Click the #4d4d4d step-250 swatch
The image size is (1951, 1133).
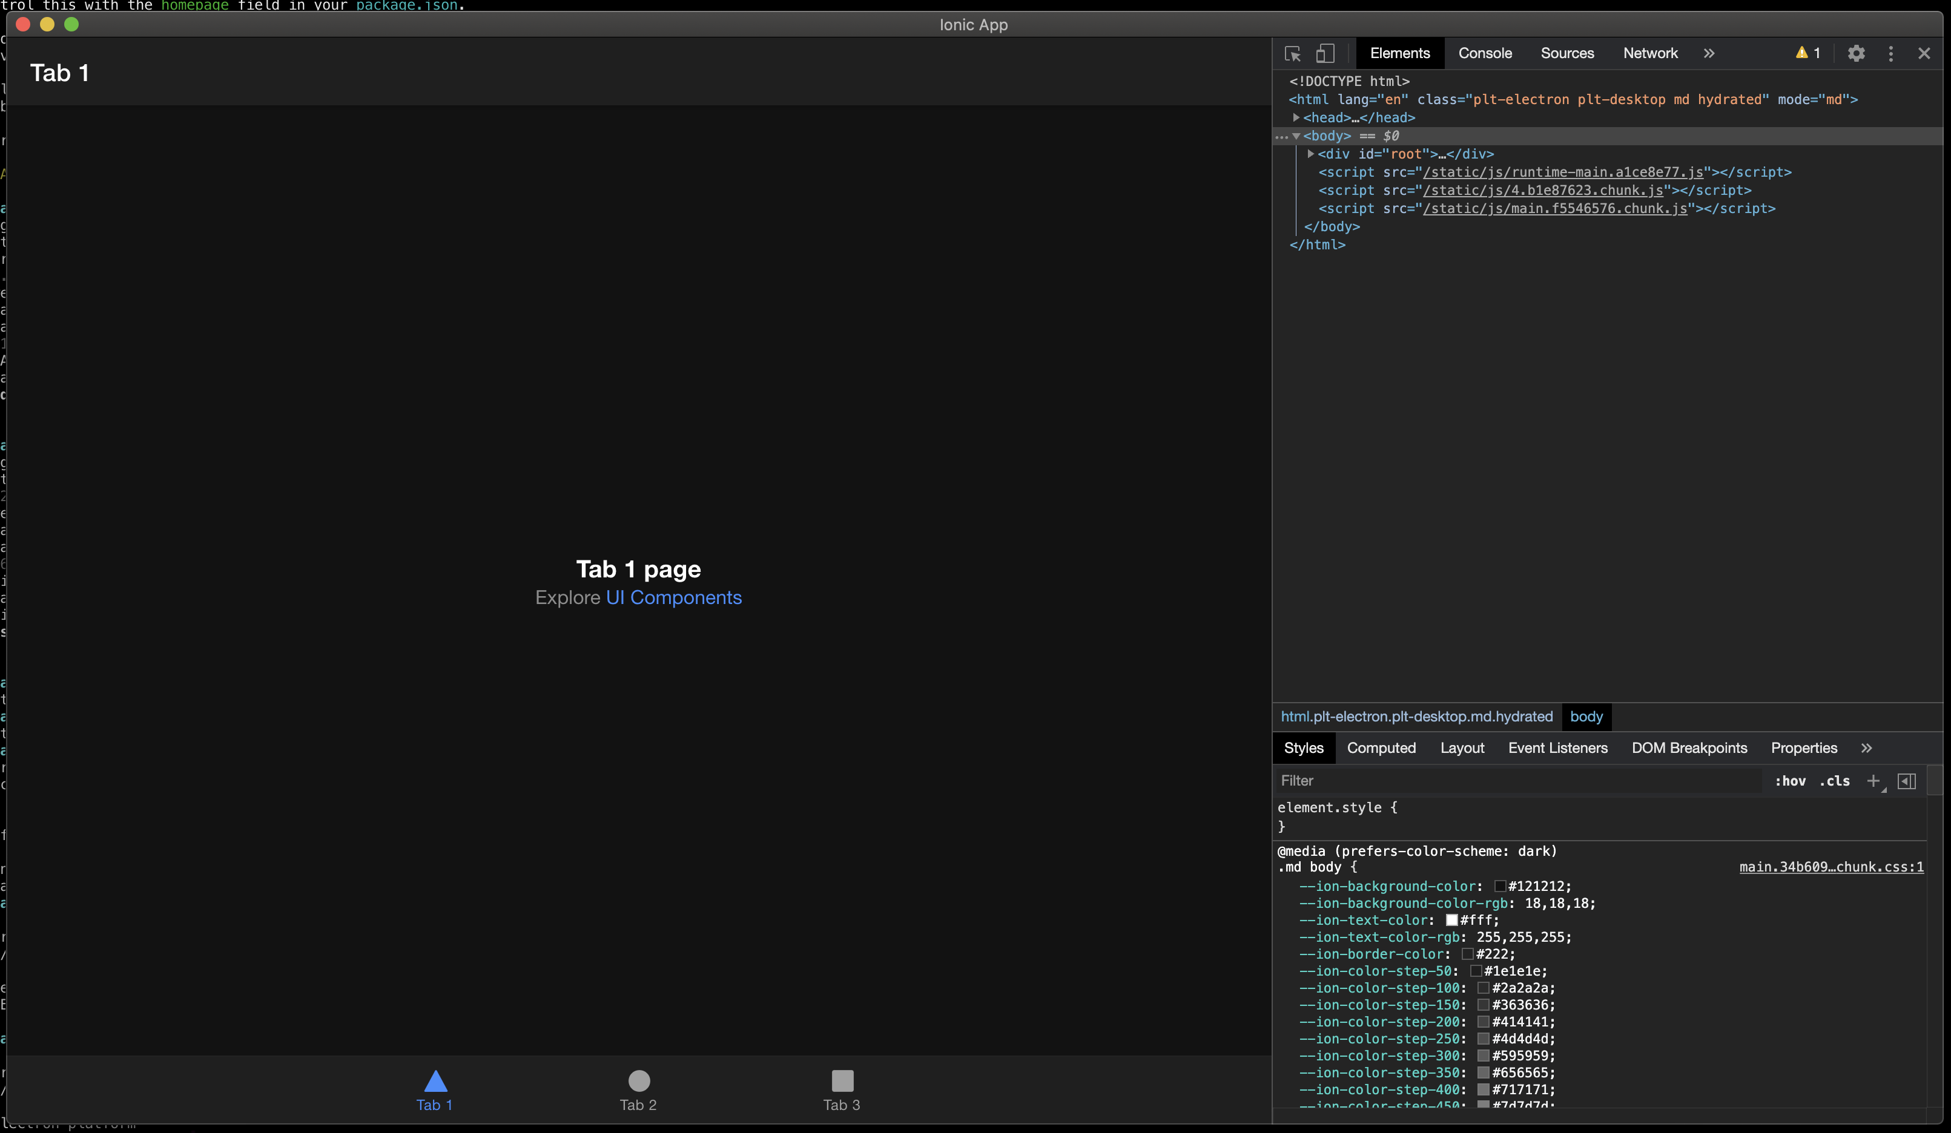coord(1484,1039)
